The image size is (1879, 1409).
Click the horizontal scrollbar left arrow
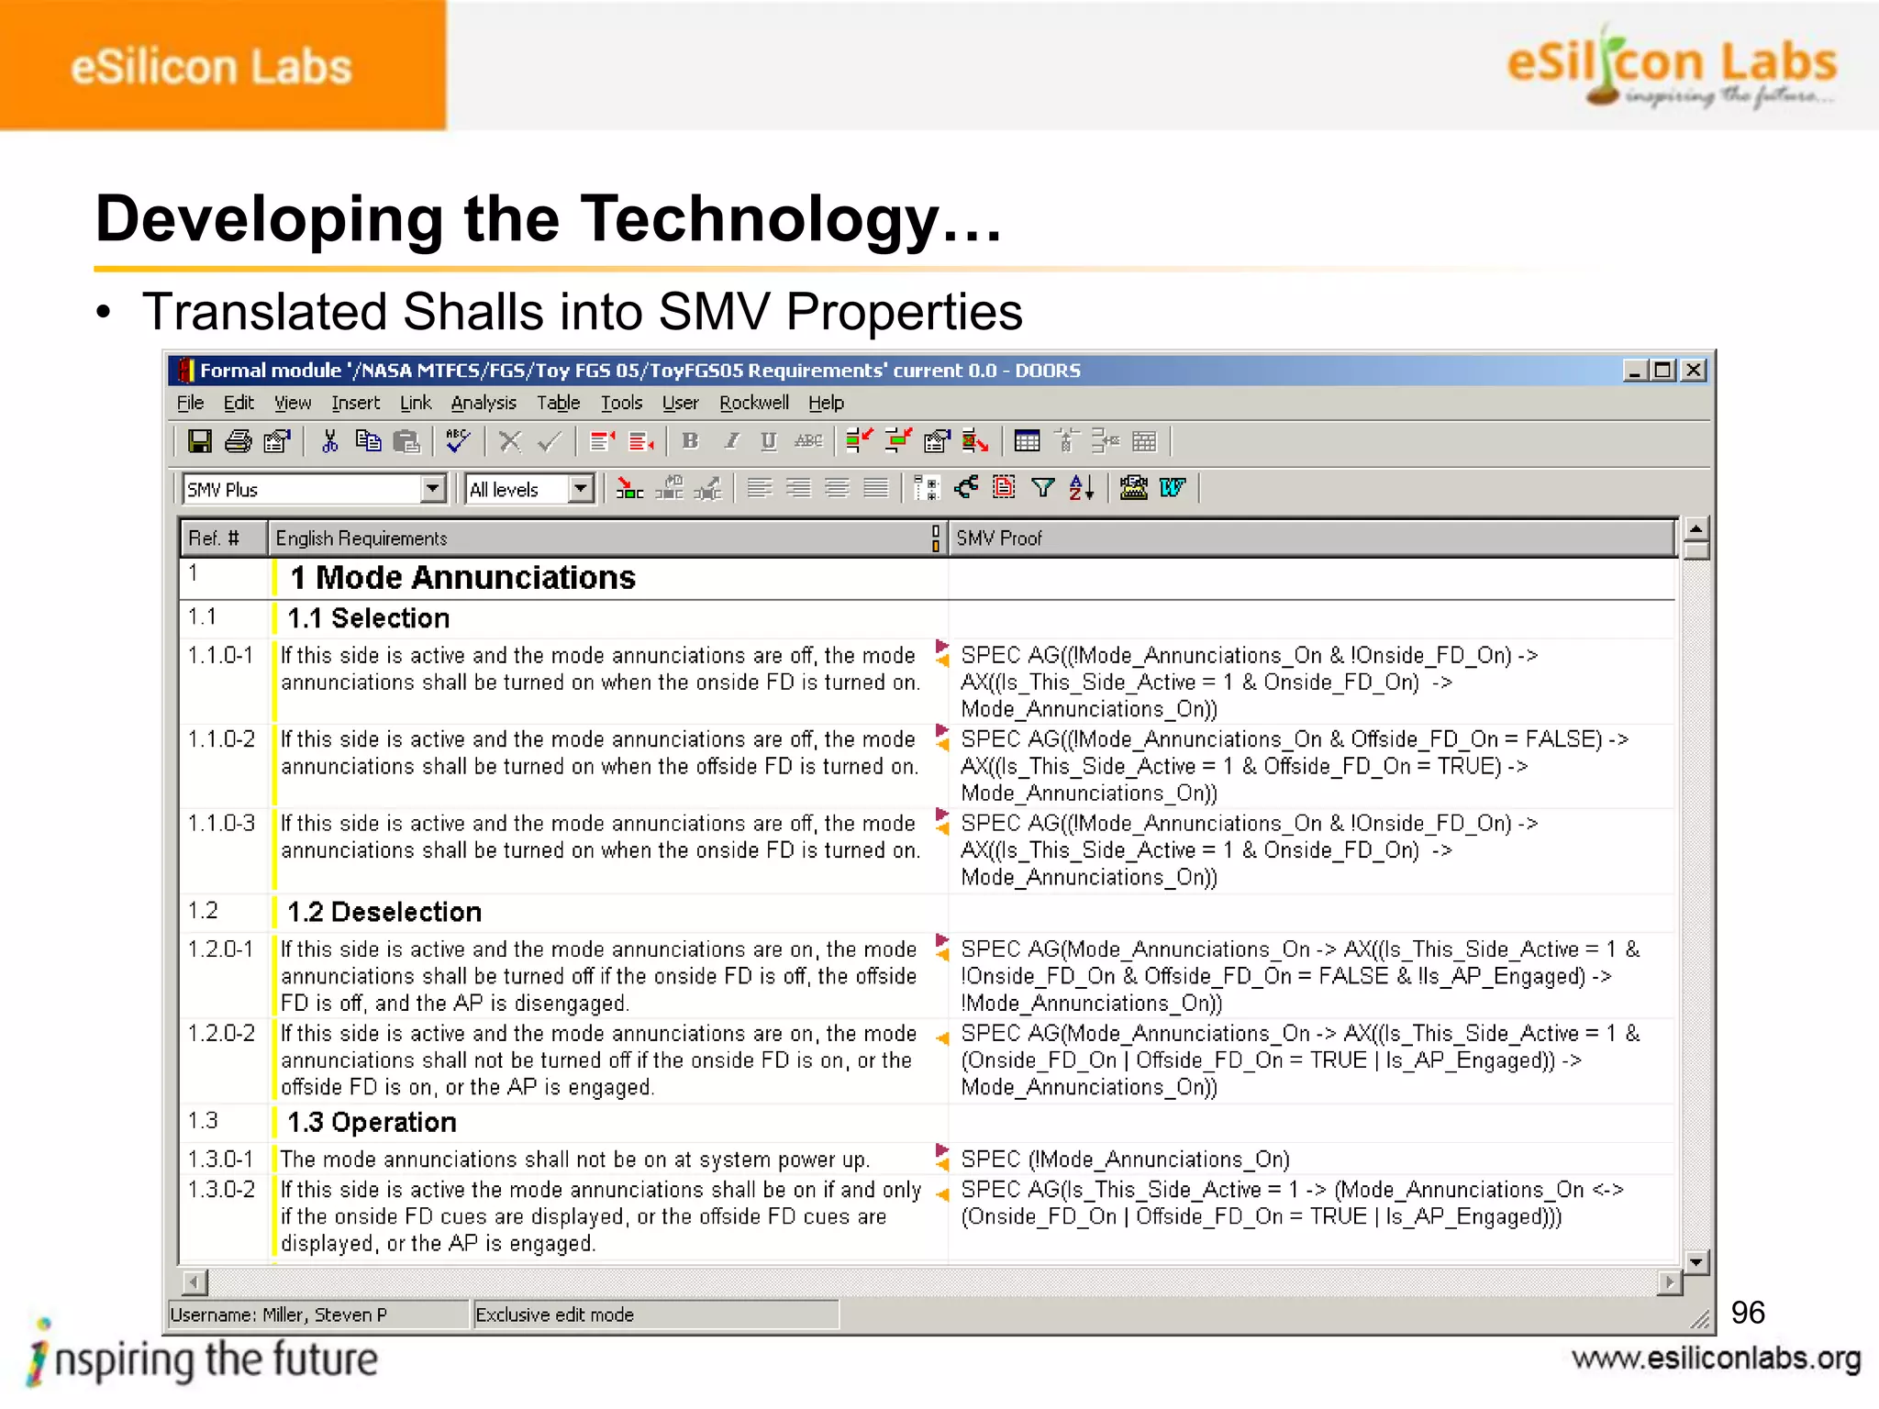pos(195,1282)
